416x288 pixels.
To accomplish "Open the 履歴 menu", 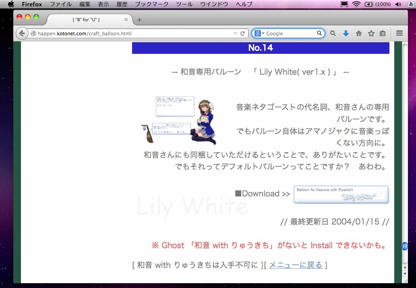I will (122, 4).
